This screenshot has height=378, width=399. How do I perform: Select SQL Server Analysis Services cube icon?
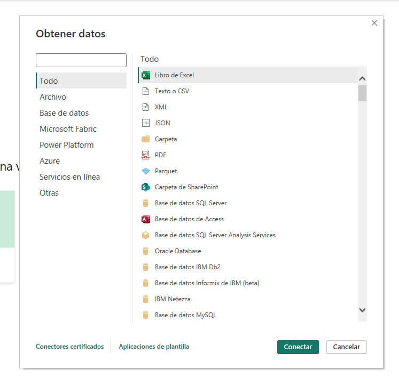(145, 235)
